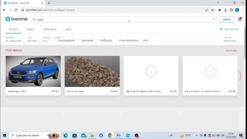Viewport: 247px width, 139px height.
Task: Switch to the Users tab
Action: (x=30, y=29)
